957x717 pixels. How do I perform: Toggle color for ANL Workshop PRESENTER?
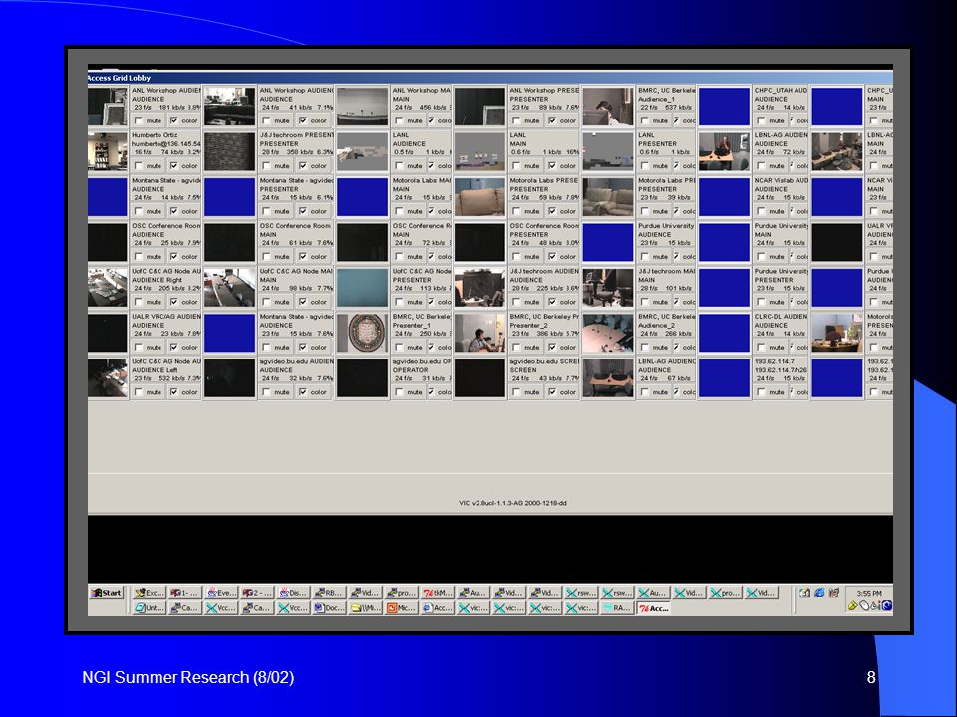[x=553, y=120]
